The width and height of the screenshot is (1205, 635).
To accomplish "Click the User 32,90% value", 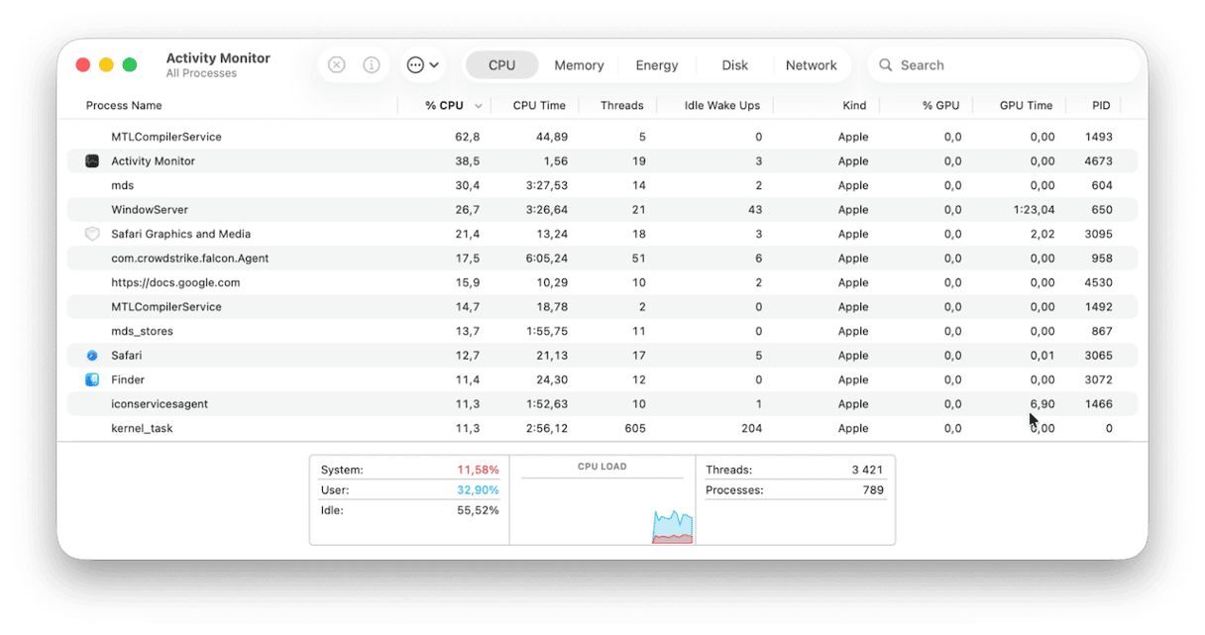I will coord(478,490).
